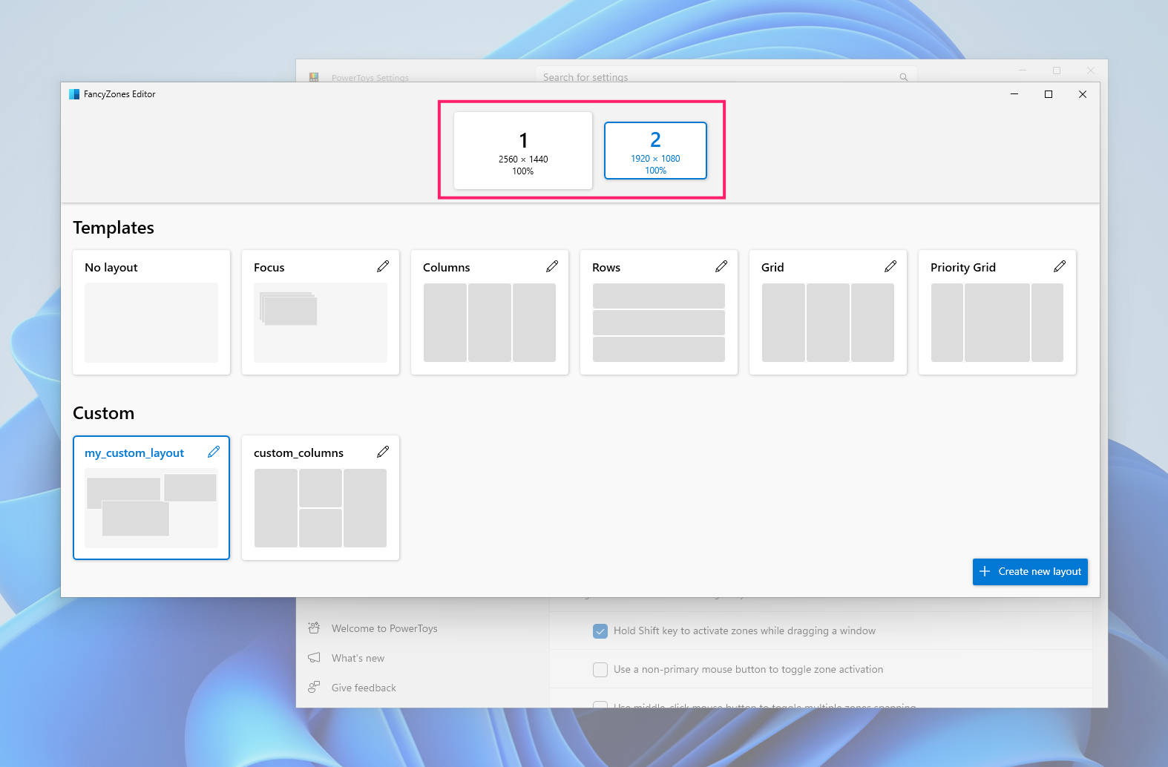This screenshot has height=767, width=1168.
Task: Click the What's new megaphone icon
Action: coord(314,658)
